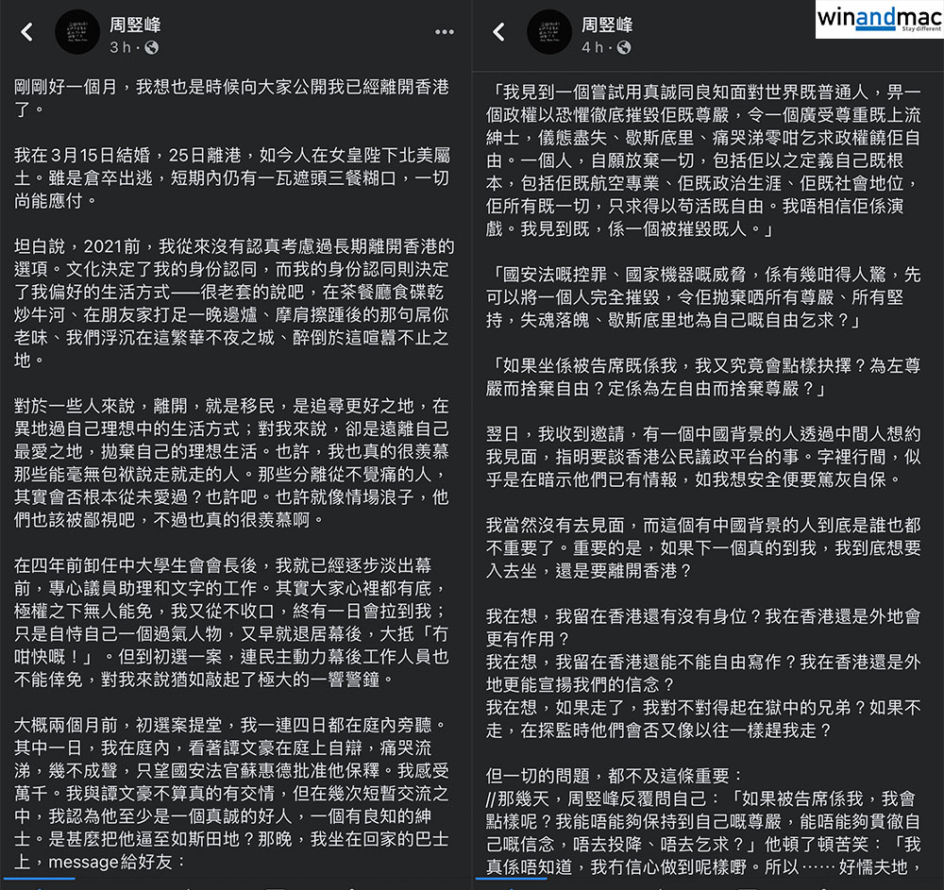Screen dimensions: 944x890
Task: Click the public globe icon beside 4 h
Action: pos(622,47)
